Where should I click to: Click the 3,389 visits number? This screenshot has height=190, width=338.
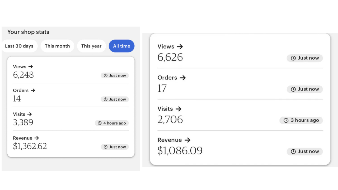[x=23, y=122]
